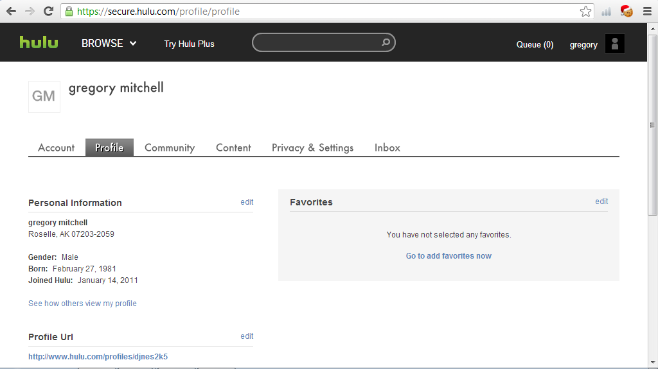Click the vertical scrollbar thumb
The height and width of the screenshot is (369, 658).
[653, 125]
